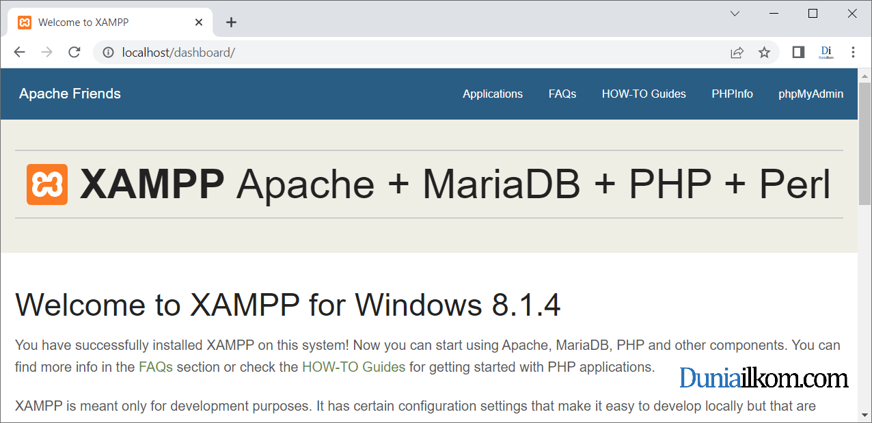Click the forward navigation arrow

[46, 53]
